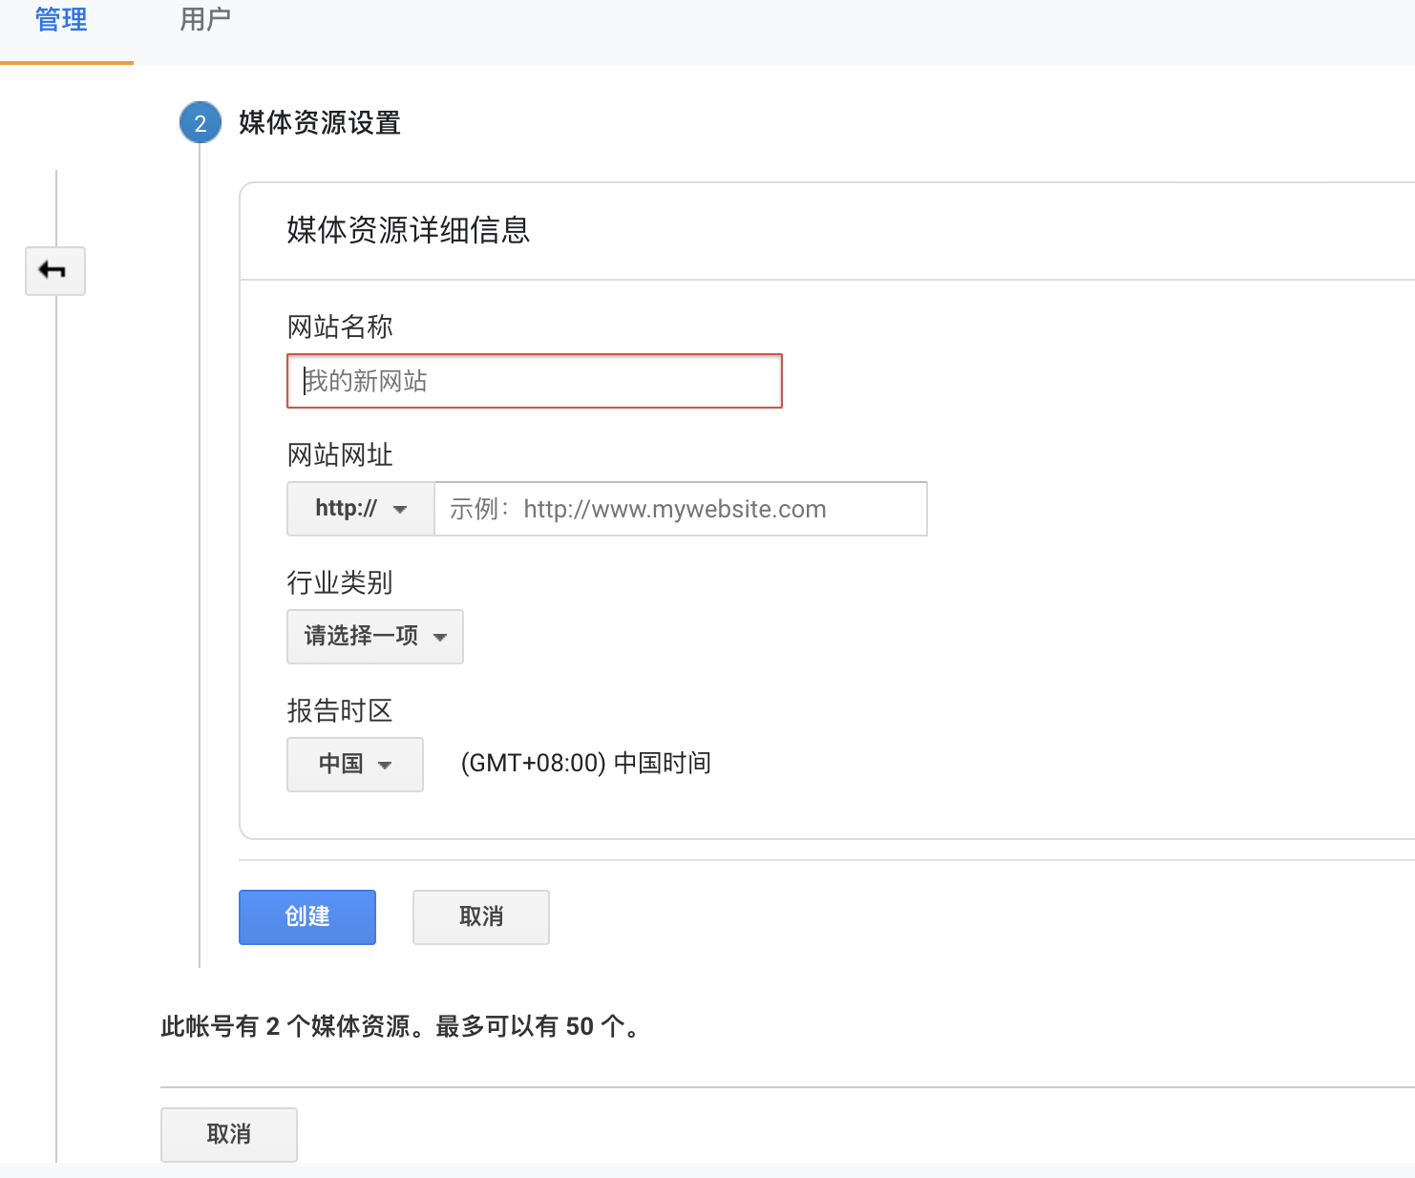Click the 网站名称 label
The image size is (1415, 1178).
tap(340, 327)
